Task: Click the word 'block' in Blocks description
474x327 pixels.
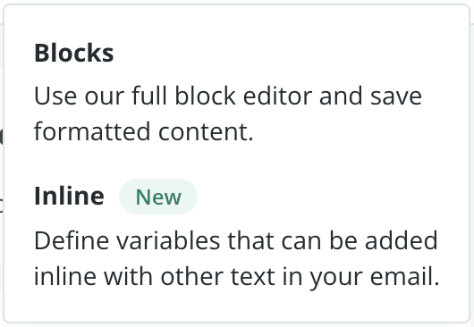Action: pyautogui.click(x=206, y=96)
